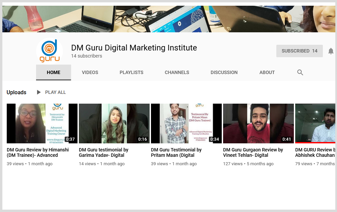Image resolution: width=337 pixels, height=212 pixels.
Task: Click '127 views • 5 months ago' text
Action: 248,164
